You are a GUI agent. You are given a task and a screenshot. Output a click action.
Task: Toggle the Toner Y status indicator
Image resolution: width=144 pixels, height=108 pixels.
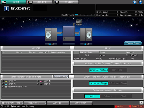click(x=3, y=81)
